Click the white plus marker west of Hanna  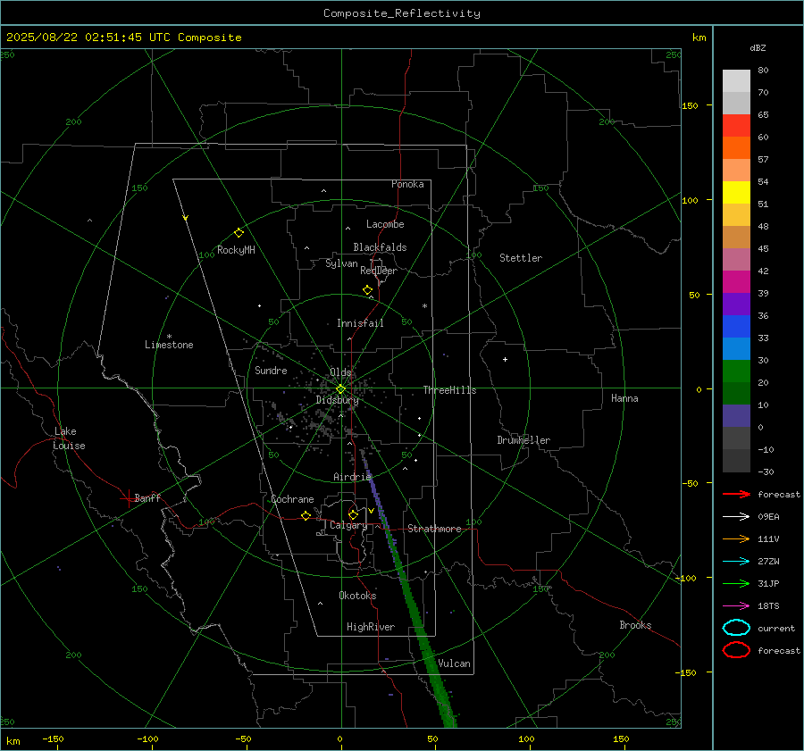pyautogui.click(x=505, y=359)
